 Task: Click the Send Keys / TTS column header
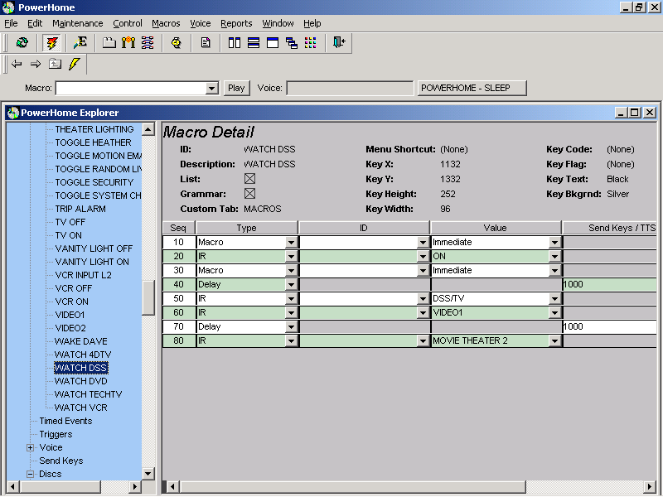coord(610,228)
